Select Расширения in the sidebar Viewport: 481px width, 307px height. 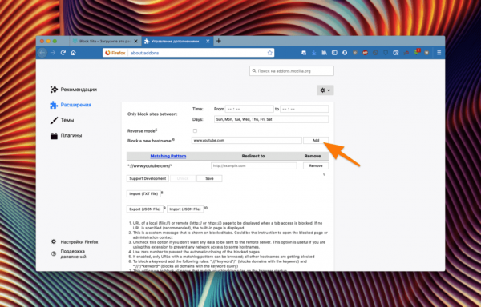[71, 105]
